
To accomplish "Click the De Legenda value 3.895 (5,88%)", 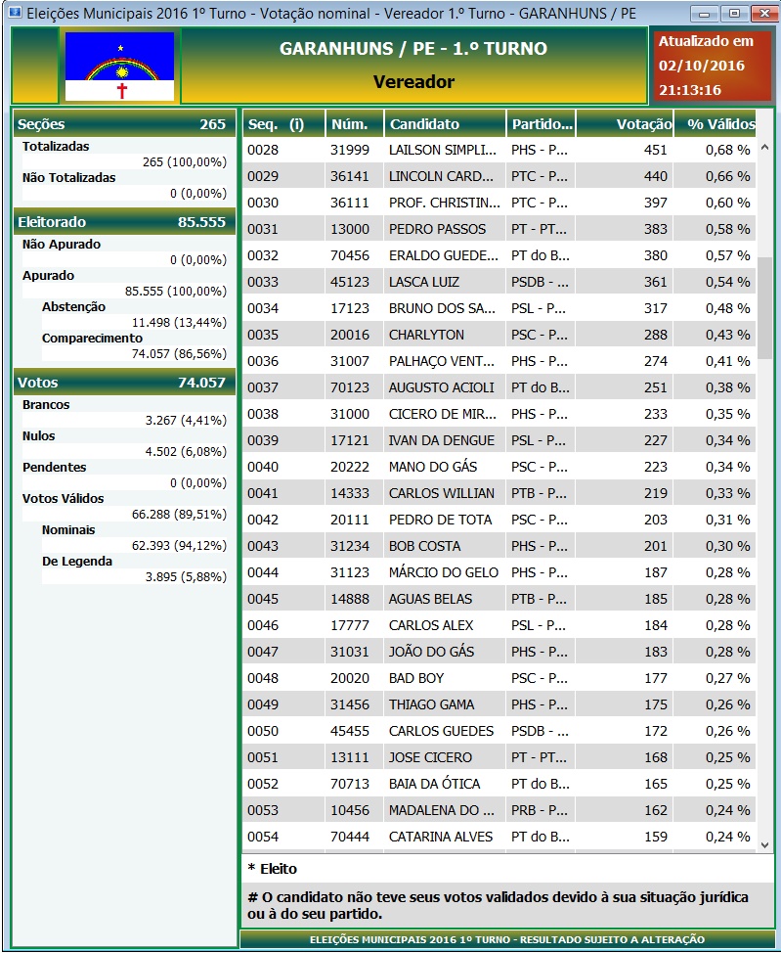I will (186, 576).
